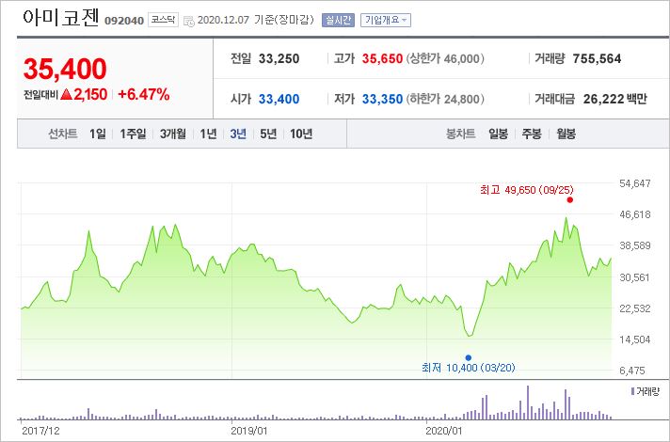The width and height of the screenshot is (670, 442).
Task: Click the red 최고 price marker dot
Action: click(x=569, y=200)
